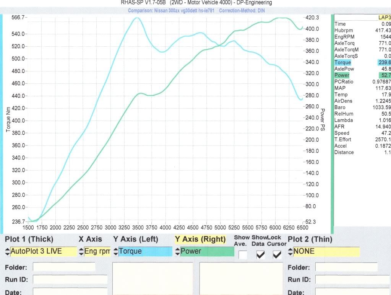The image size is (391, 295).
Task: Open the Y Axis (Left) Torque selector
Action: click(x=145, y=252)
